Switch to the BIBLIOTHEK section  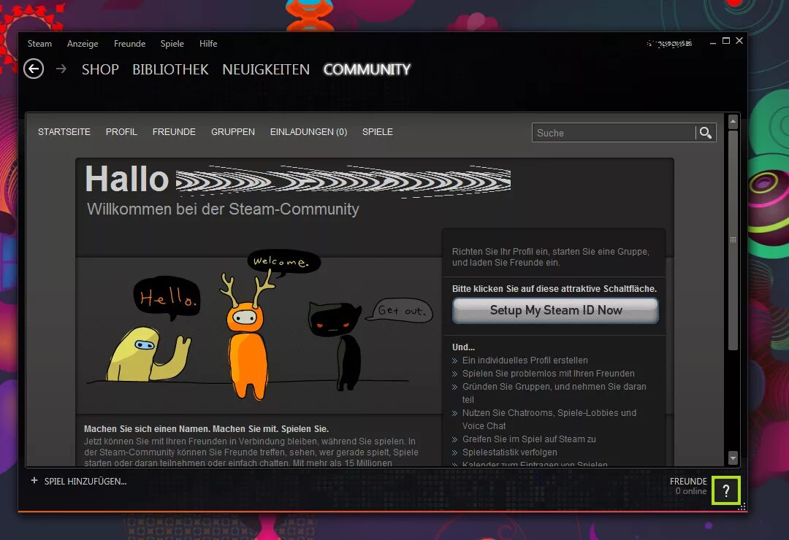[x=170, y=69]
